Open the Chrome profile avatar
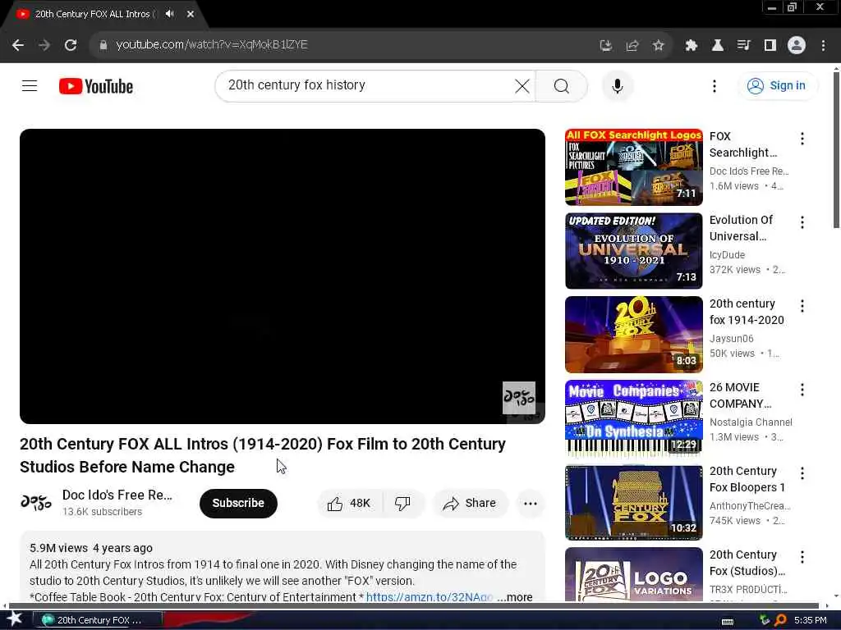Image resolution: width=841 pixels, height=630 pixels. pos(796,46)
